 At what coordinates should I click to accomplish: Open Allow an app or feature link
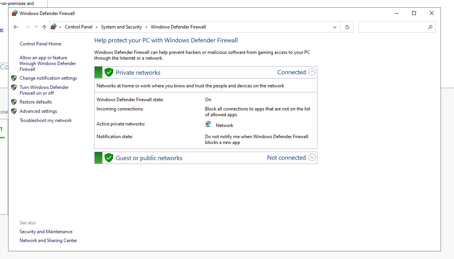tap(48, 63)
